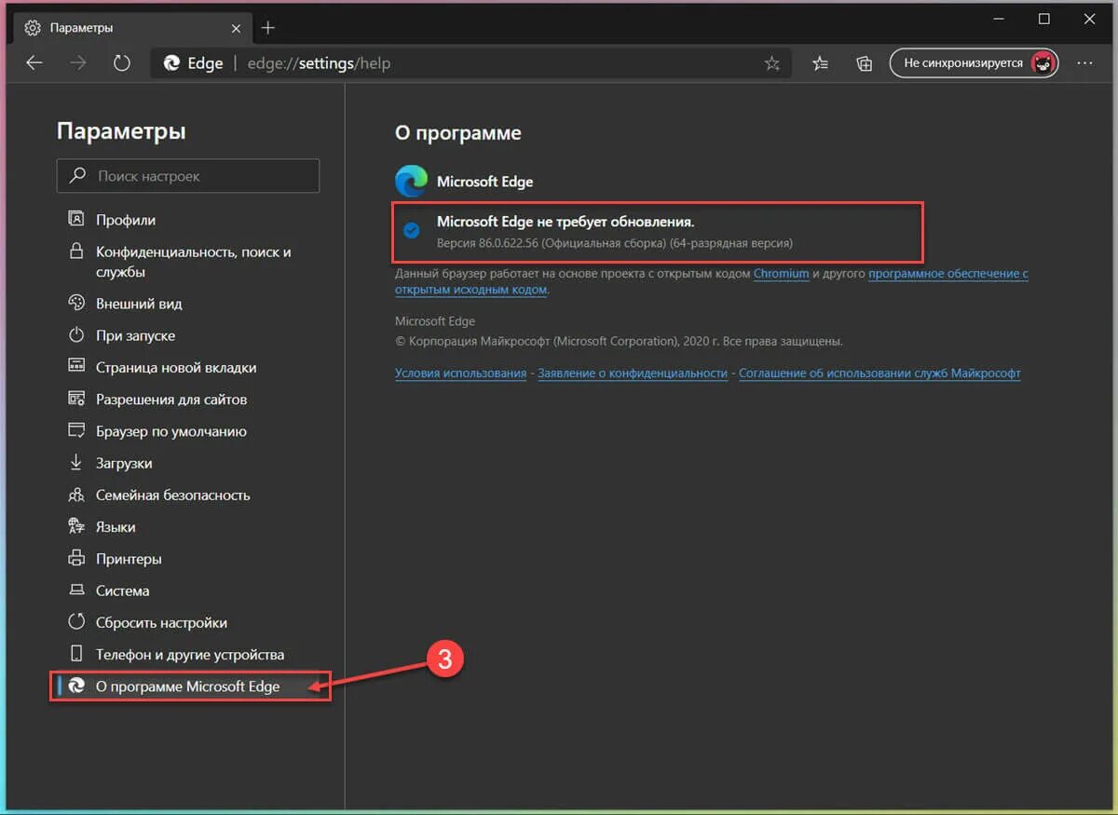Open the Settings and more menu
The width and height of the screenshot is (1118, 815).
pos(1084,63)
